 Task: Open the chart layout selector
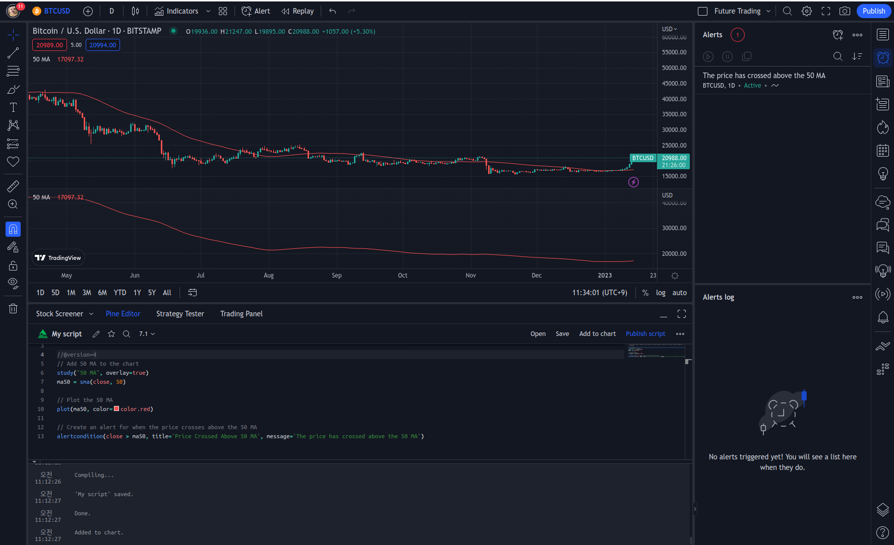(223, 11)
